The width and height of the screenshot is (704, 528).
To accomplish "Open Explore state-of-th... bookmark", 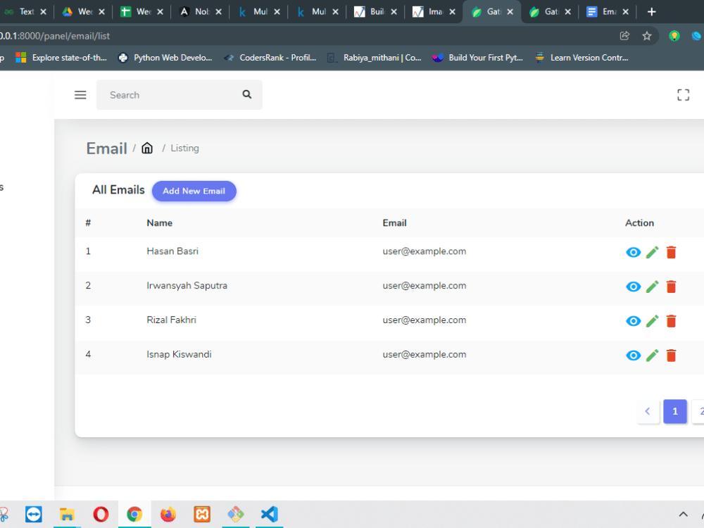I will [61, 58].
